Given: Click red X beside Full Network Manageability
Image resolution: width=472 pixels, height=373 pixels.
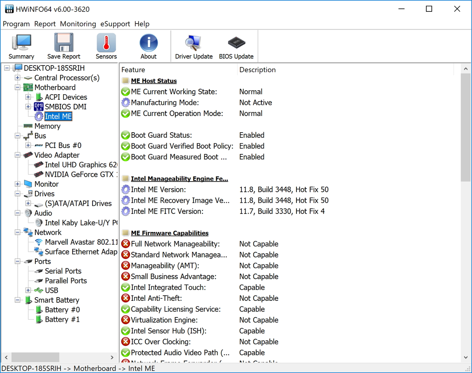Looking at the screenshot, I should 126,244.
